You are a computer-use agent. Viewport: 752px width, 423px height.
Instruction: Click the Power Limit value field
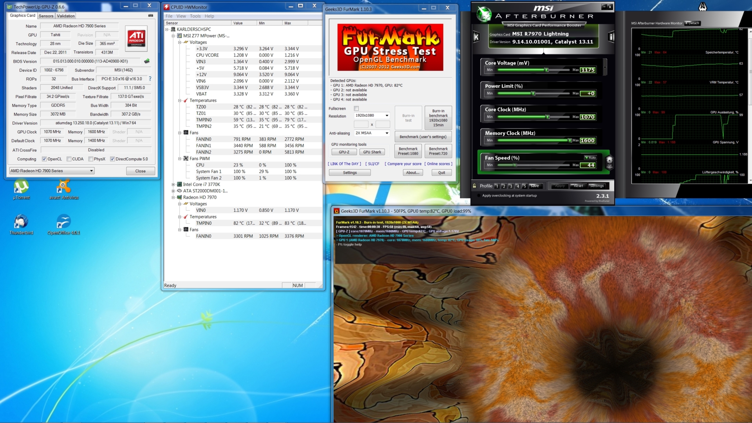point(588,93)
